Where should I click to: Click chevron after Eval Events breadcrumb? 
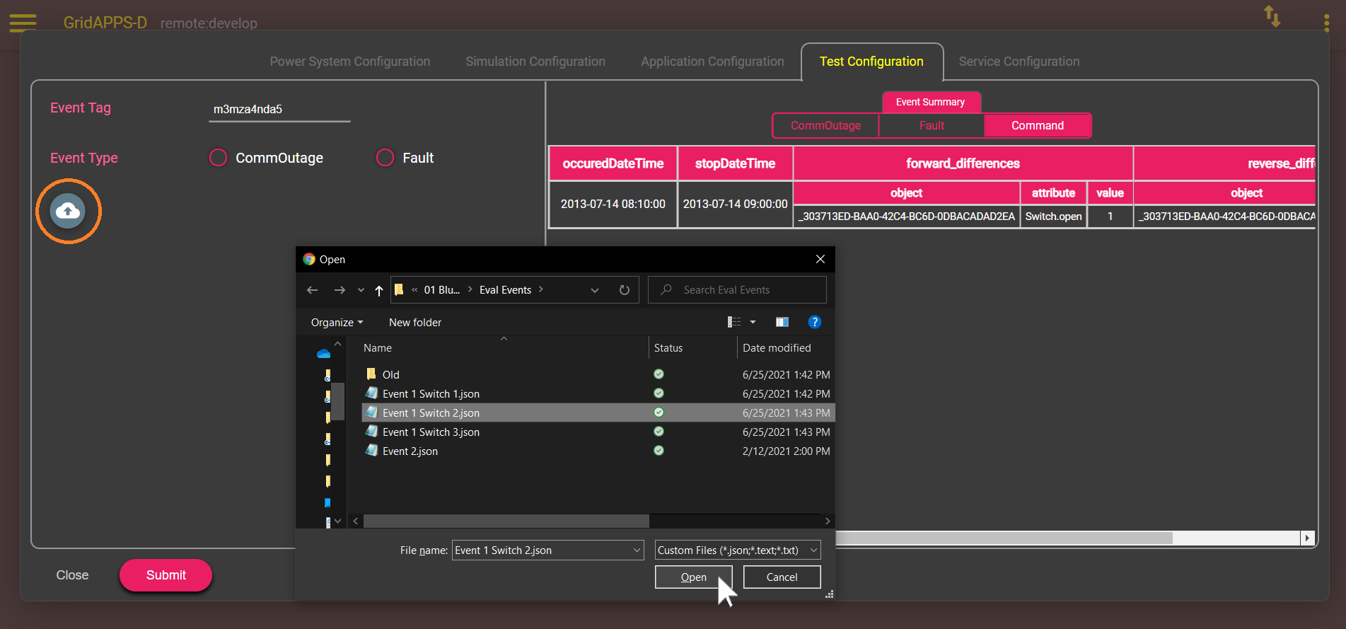541,289
